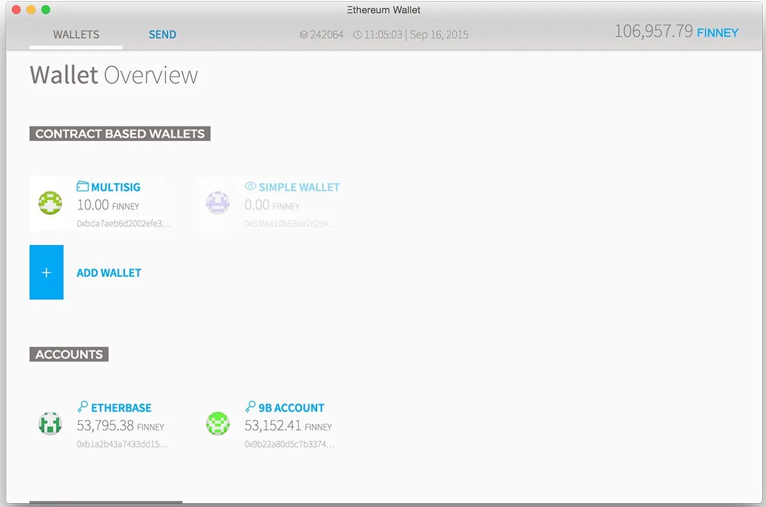Click the SIMPLE WALLET eye icon
This screenshot has height=507, width=766.
click(250, 186)
